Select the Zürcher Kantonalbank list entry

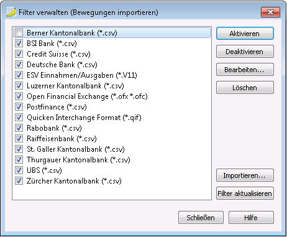click(x=74, y=181)
